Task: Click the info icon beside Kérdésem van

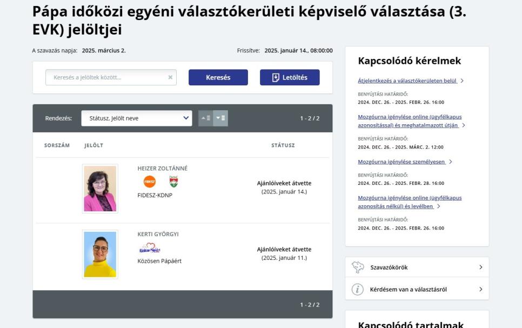Action: pyautogui.click(x=358, y=289)
